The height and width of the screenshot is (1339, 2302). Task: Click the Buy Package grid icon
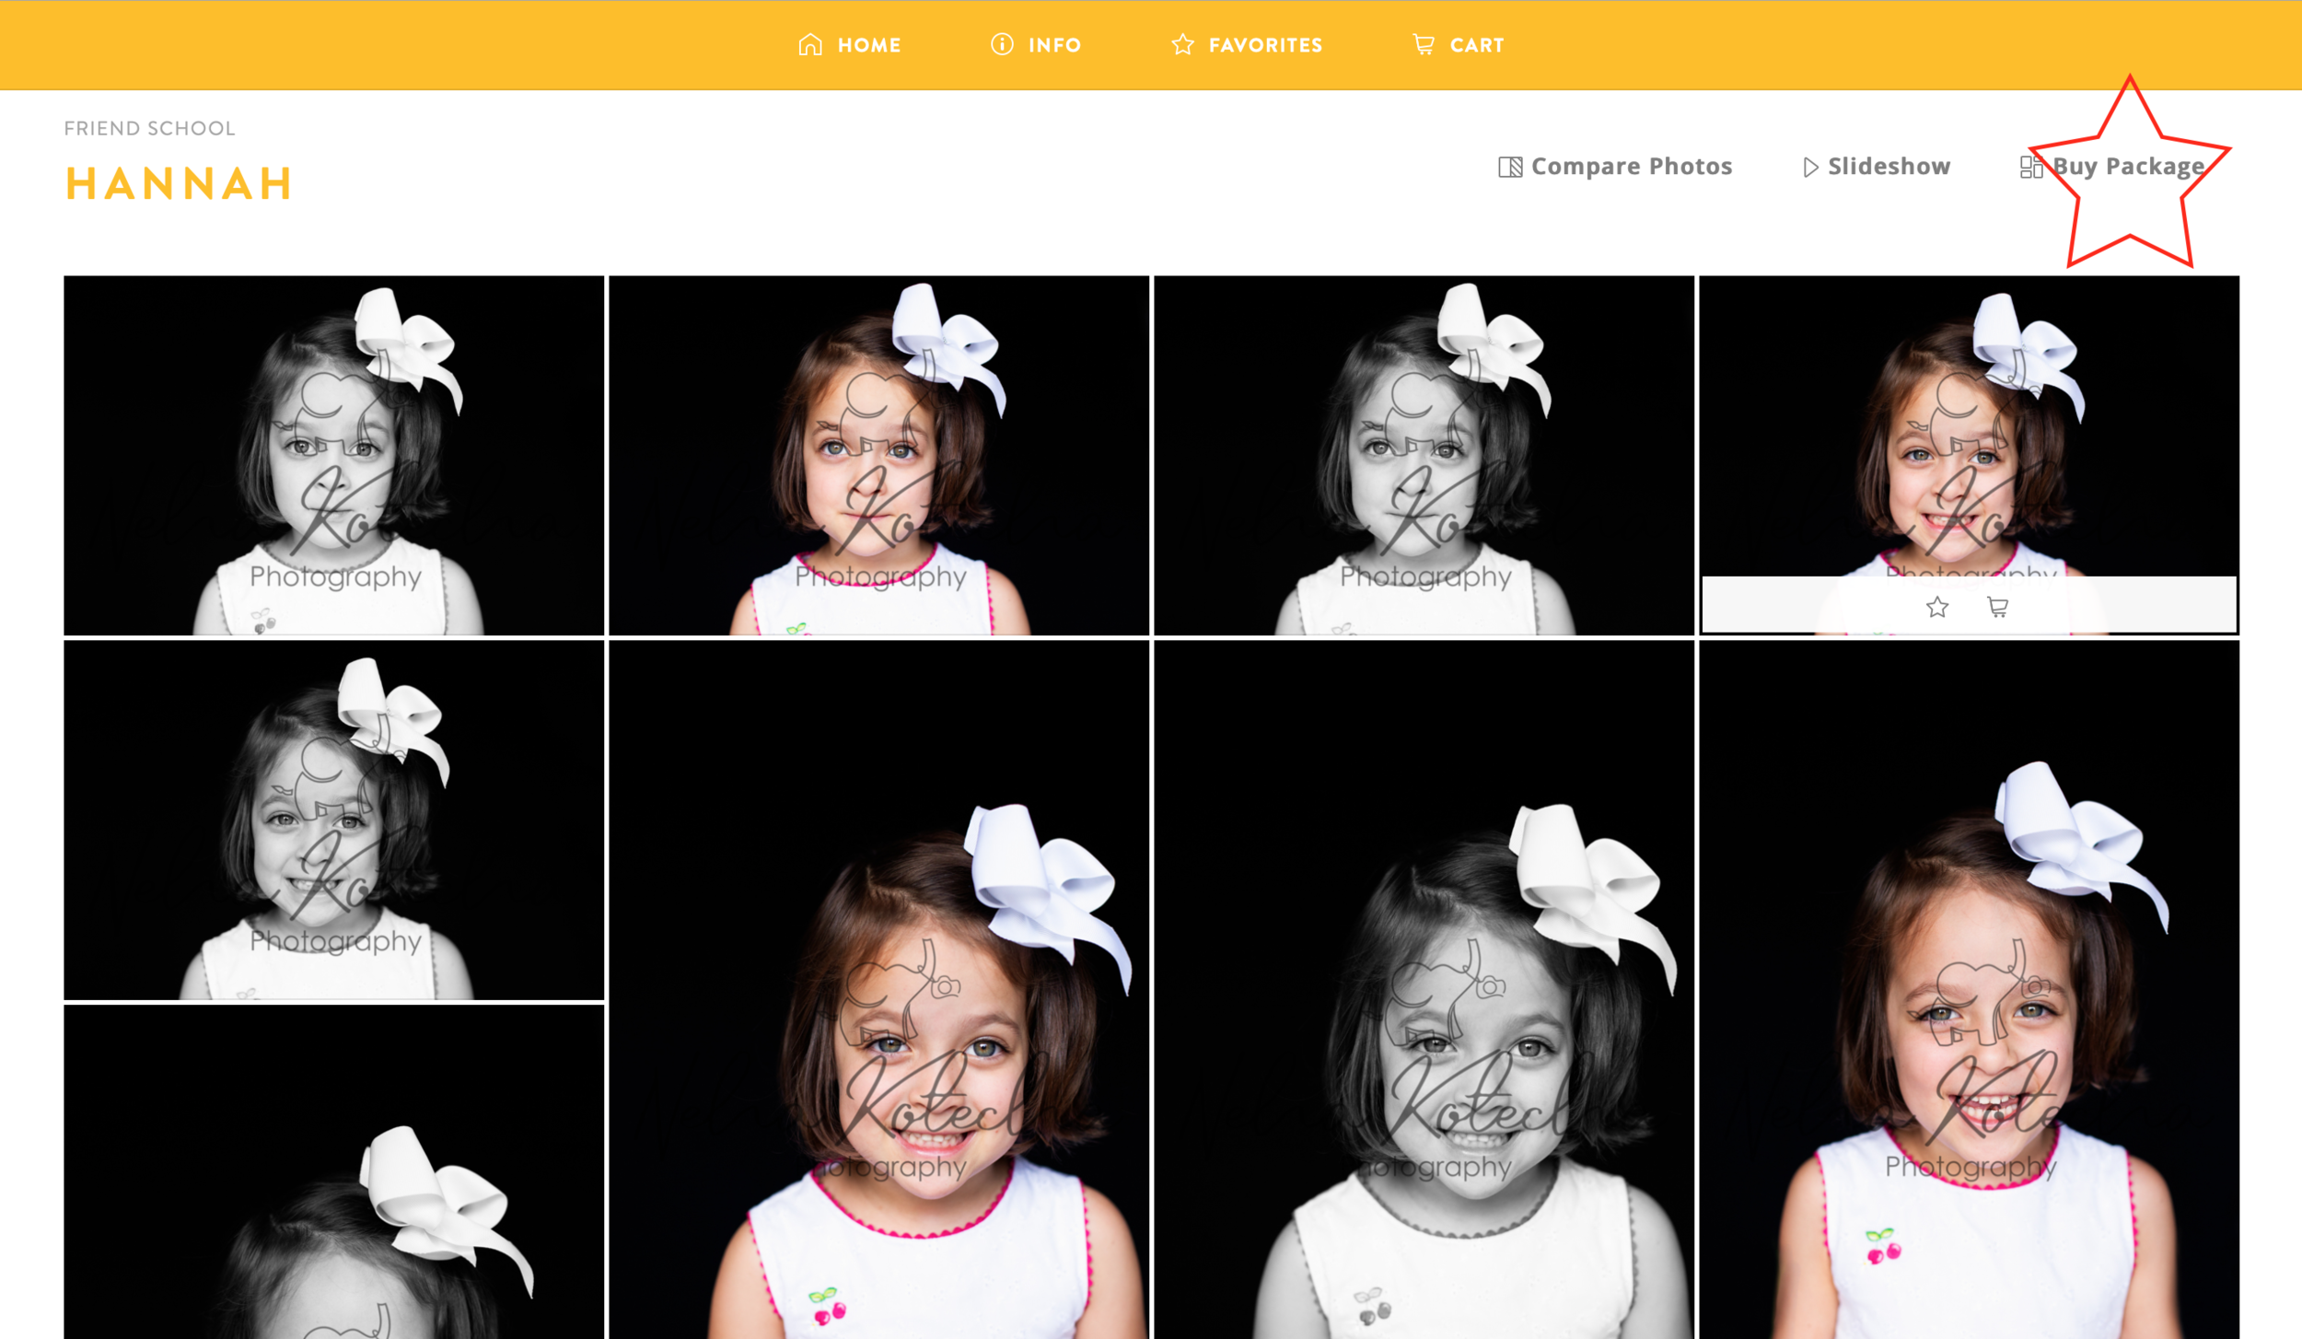point(2030,167)
